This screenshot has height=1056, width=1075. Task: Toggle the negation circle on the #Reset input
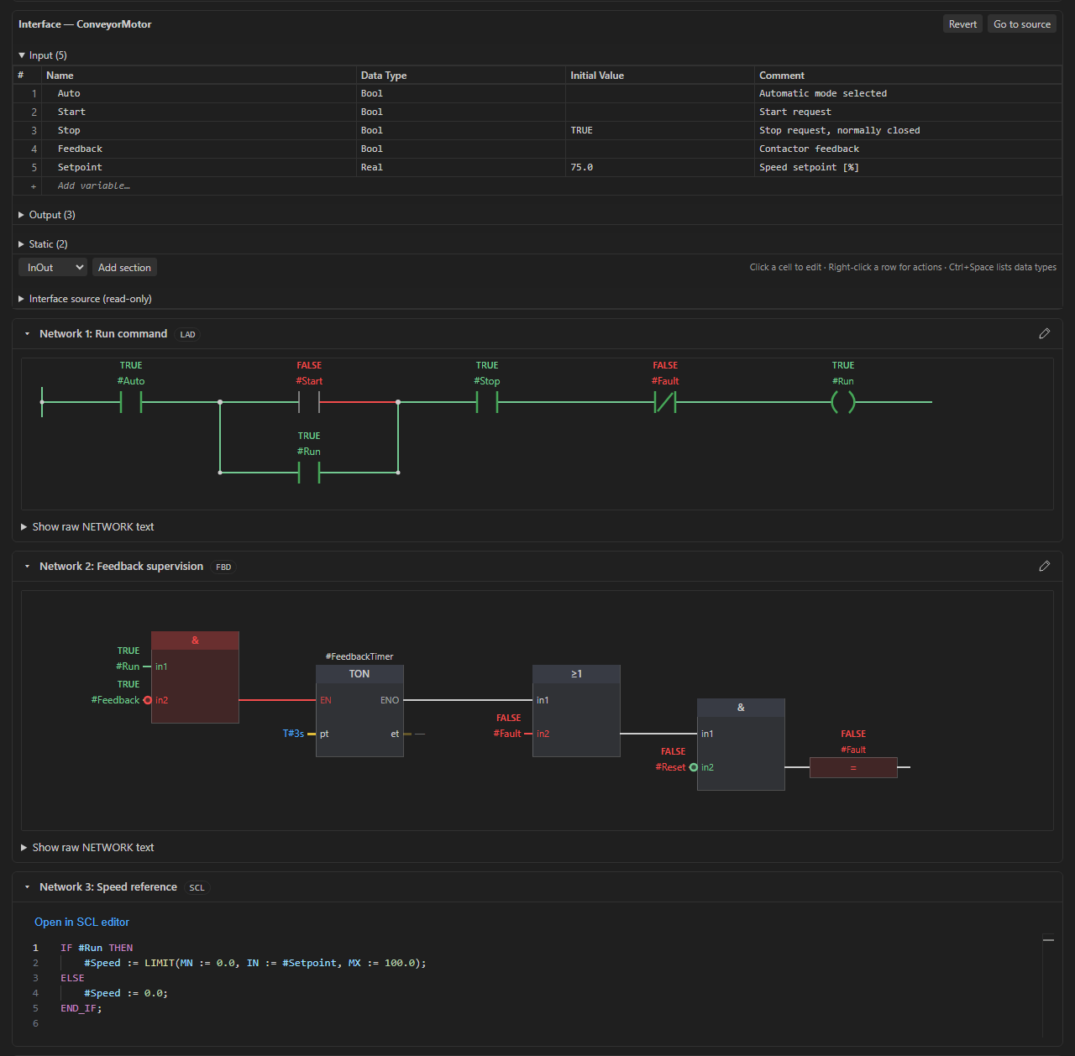tap(694, 767)
